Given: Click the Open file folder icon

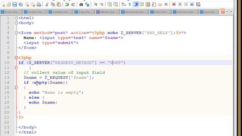Looking at the screenshot, I should coord(9,5).
